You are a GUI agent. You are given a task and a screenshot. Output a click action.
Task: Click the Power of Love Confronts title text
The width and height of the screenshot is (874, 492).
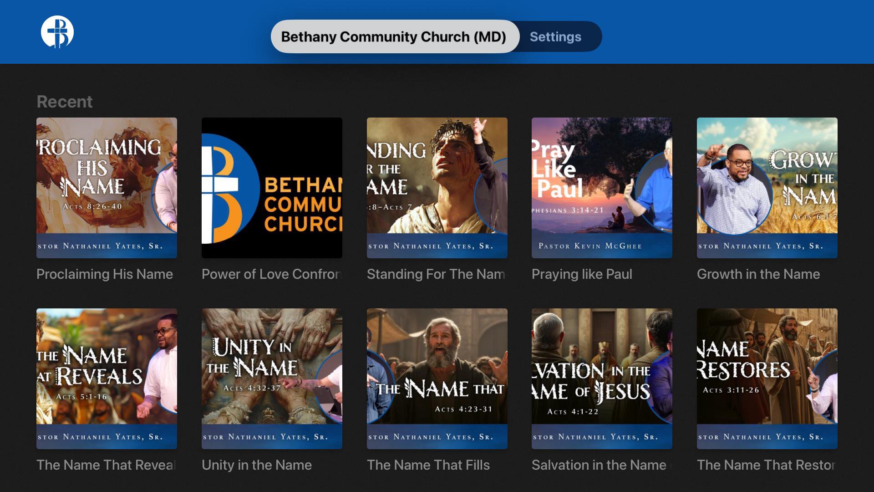[x=272, y=274]
